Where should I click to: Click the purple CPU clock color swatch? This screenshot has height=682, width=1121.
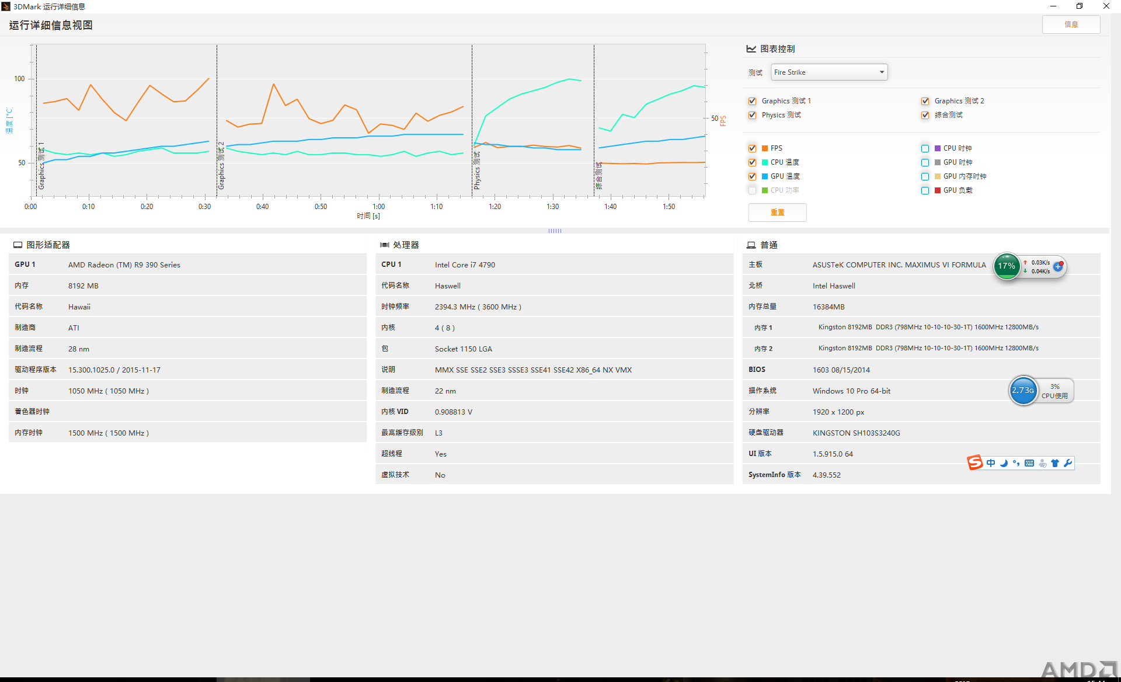tap(938, 148)
